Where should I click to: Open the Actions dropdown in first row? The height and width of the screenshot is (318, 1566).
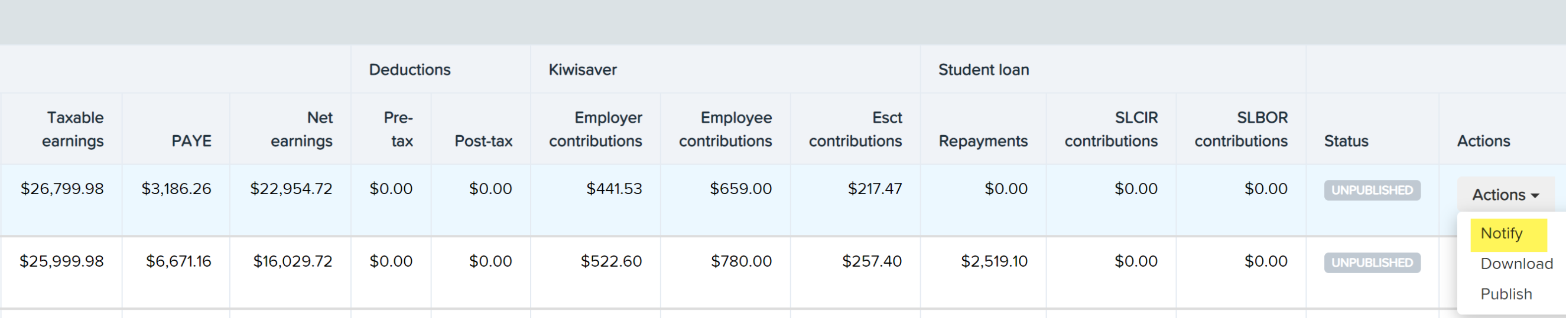tap(1505, 194)
